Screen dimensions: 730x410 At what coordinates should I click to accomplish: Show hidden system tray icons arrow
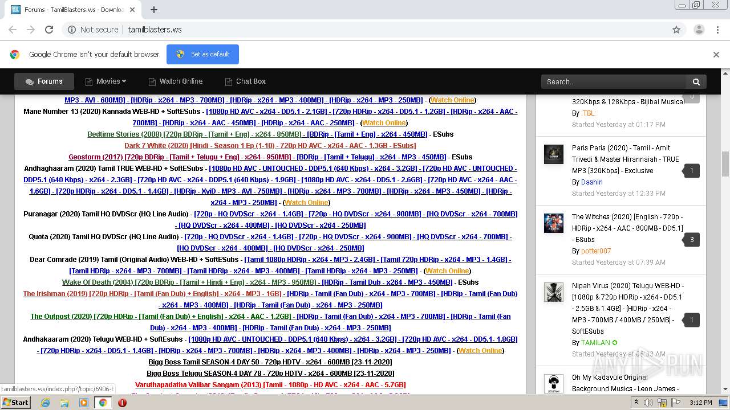636,403
